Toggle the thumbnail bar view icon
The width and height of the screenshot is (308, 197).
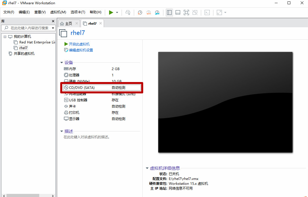pyautogui.click(x=178, y=12)
